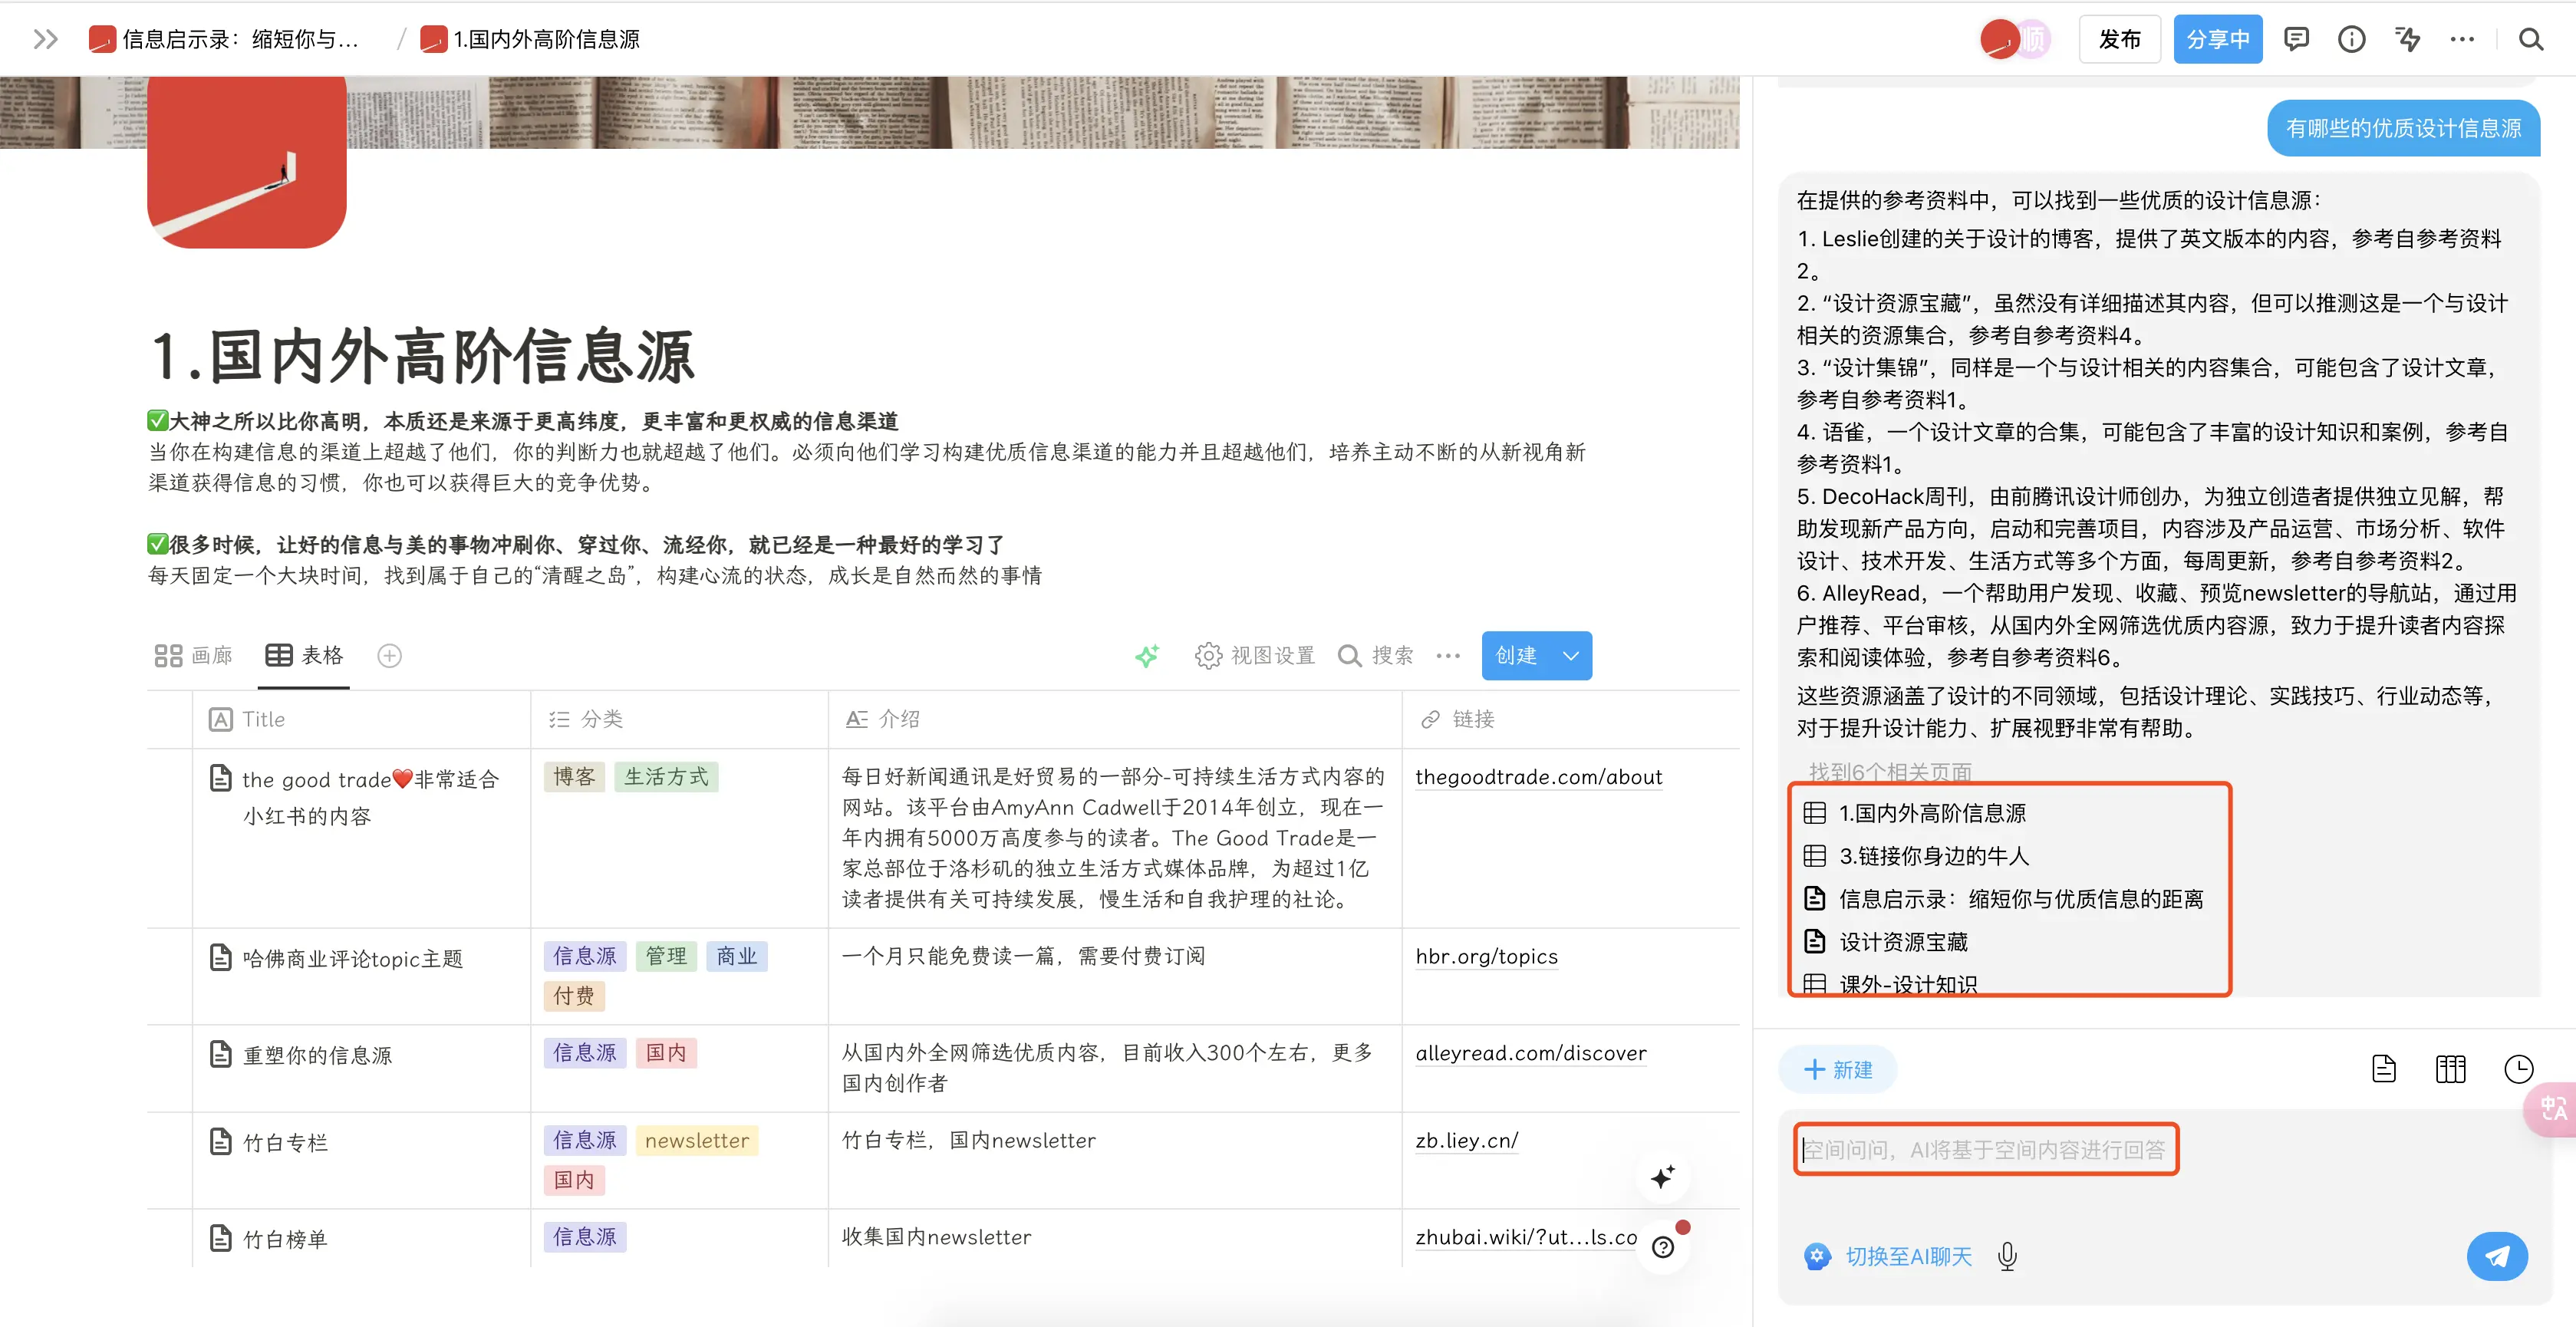The image size is (2576, 1327).
Task: Click the comments icon in top bar
Action: tap(2296, 39)
